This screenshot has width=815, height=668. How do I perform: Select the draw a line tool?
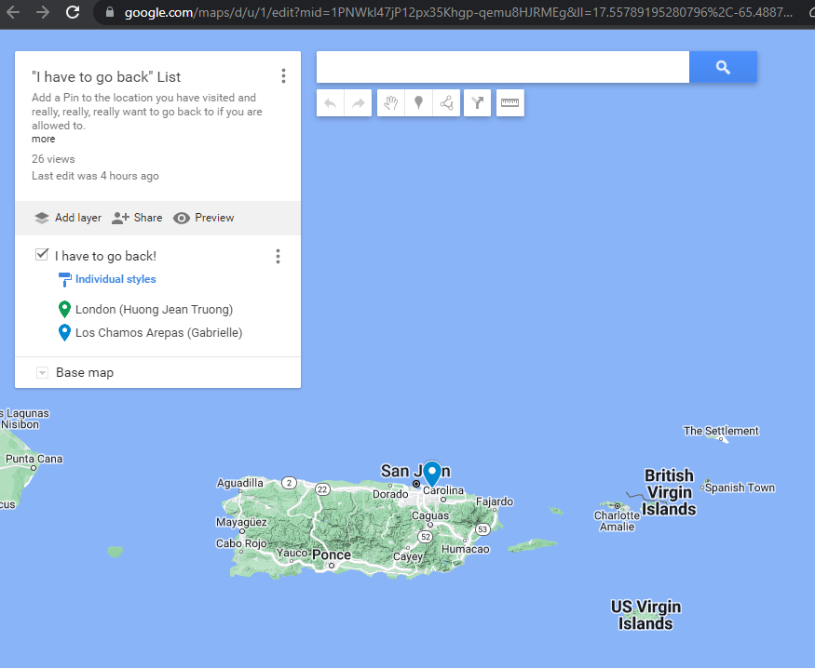point(447,103)
